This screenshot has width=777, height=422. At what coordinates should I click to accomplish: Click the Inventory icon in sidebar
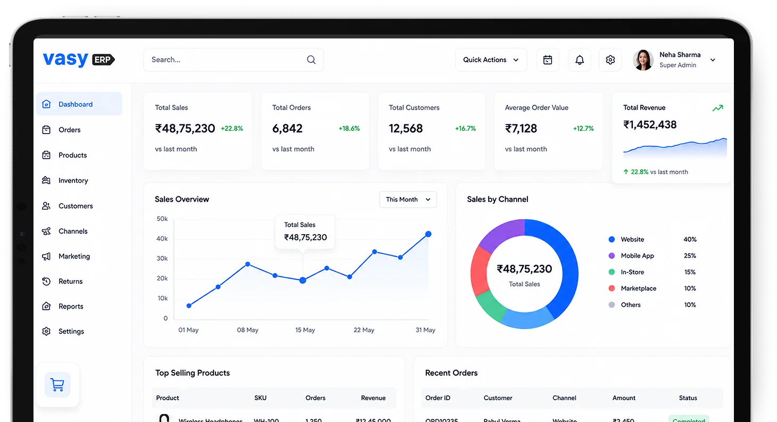click(46, 180)
